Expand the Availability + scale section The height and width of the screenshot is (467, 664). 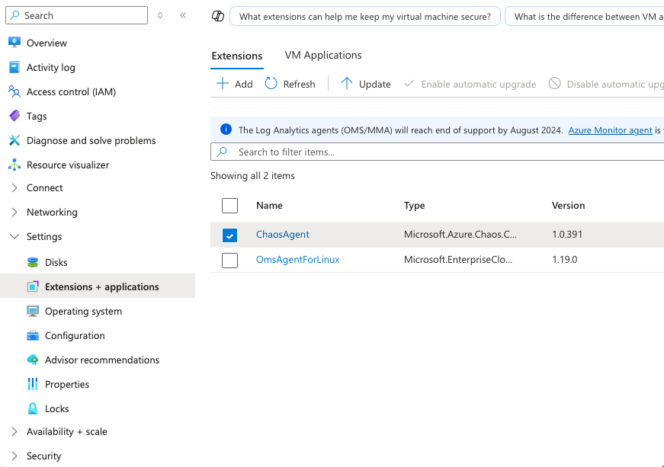click(x=14, y=431)
